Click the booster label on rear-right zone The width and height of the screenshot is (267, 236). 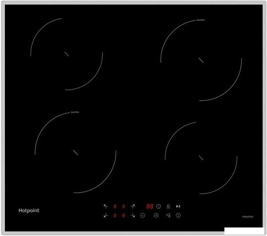200,20
